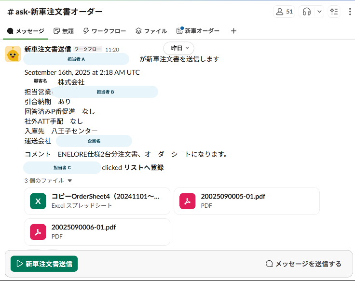Click the PDF icon of 20025090006-01.pdf
Image resolution: width=355 pixels, height=281 pixels.
[38, 232]
